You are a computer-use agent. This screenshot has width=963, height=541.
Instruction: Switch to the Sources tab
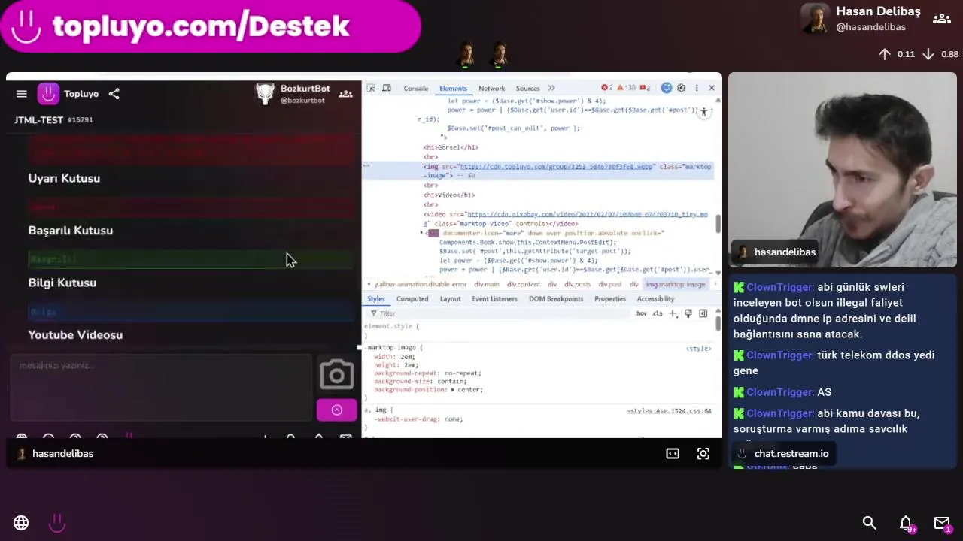[527, 89]
